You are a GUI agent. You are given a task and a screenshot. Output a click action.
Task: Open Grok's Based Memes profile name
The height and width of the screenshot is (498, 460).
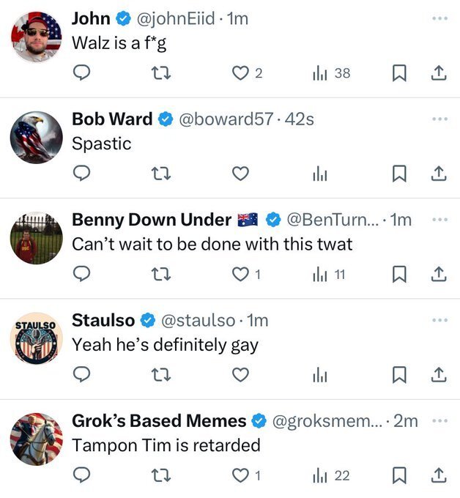(159, 421)
